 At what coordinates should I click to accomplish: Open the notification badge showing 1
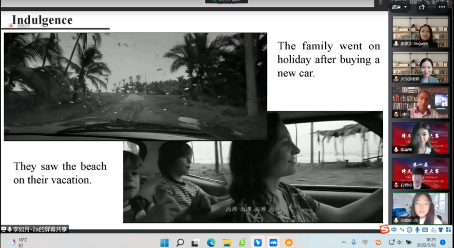443,242
